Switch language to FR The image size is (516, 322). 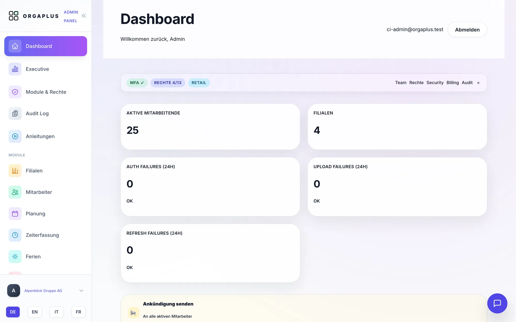[x=78, y=312]
